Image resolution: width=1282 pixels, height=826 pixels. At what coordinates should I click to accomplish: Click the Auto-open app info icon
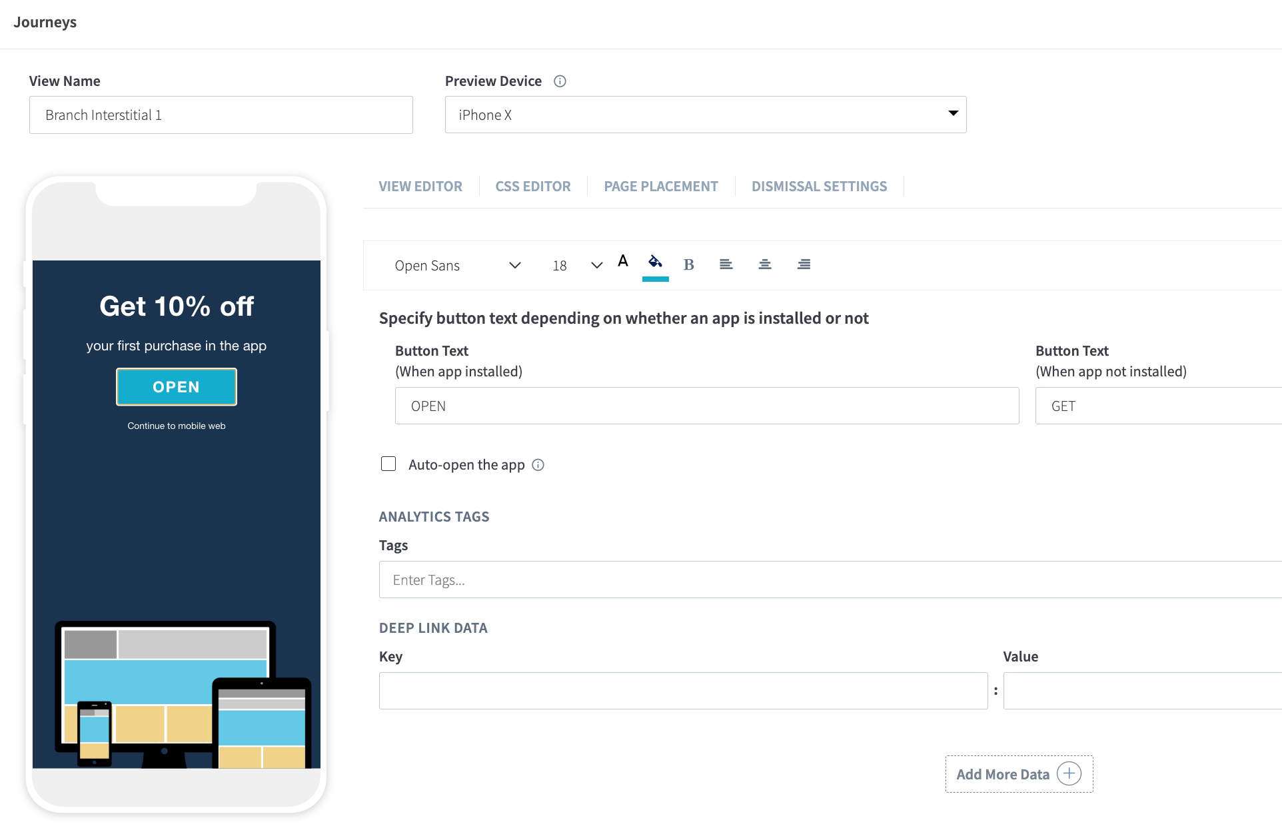(538, 465)
